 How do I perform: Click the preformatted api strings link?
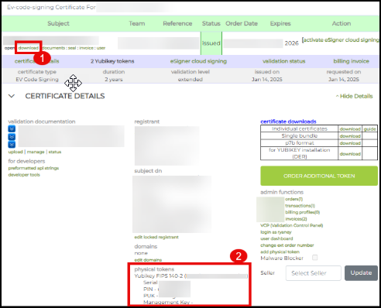point(33,168)
